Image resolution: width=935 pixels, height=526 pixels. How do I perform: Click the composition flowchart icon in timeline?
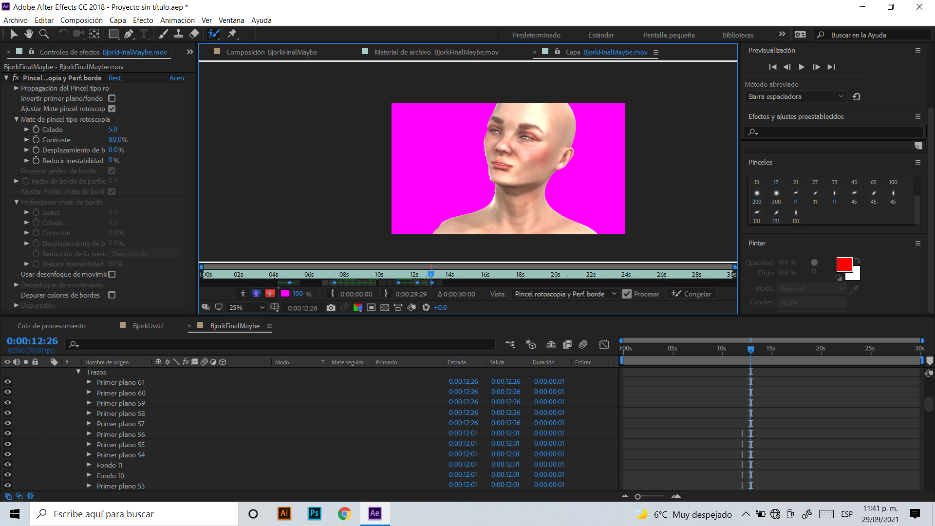tap(510, 345)
